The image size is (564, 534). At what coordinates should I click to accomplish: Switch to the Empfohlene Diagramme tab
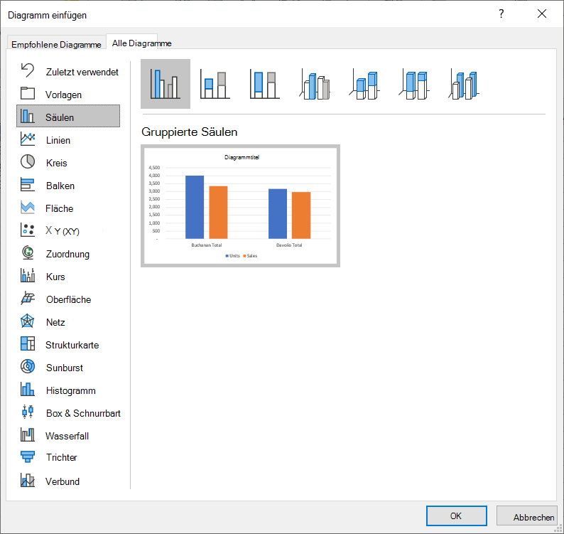56,44
